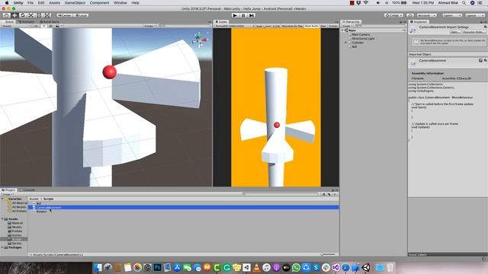Image resolution: width=488 pixels, height=274 pixels.
Task: Expand the Cylinder object in Hierarchy
Action: pos(345,43)
